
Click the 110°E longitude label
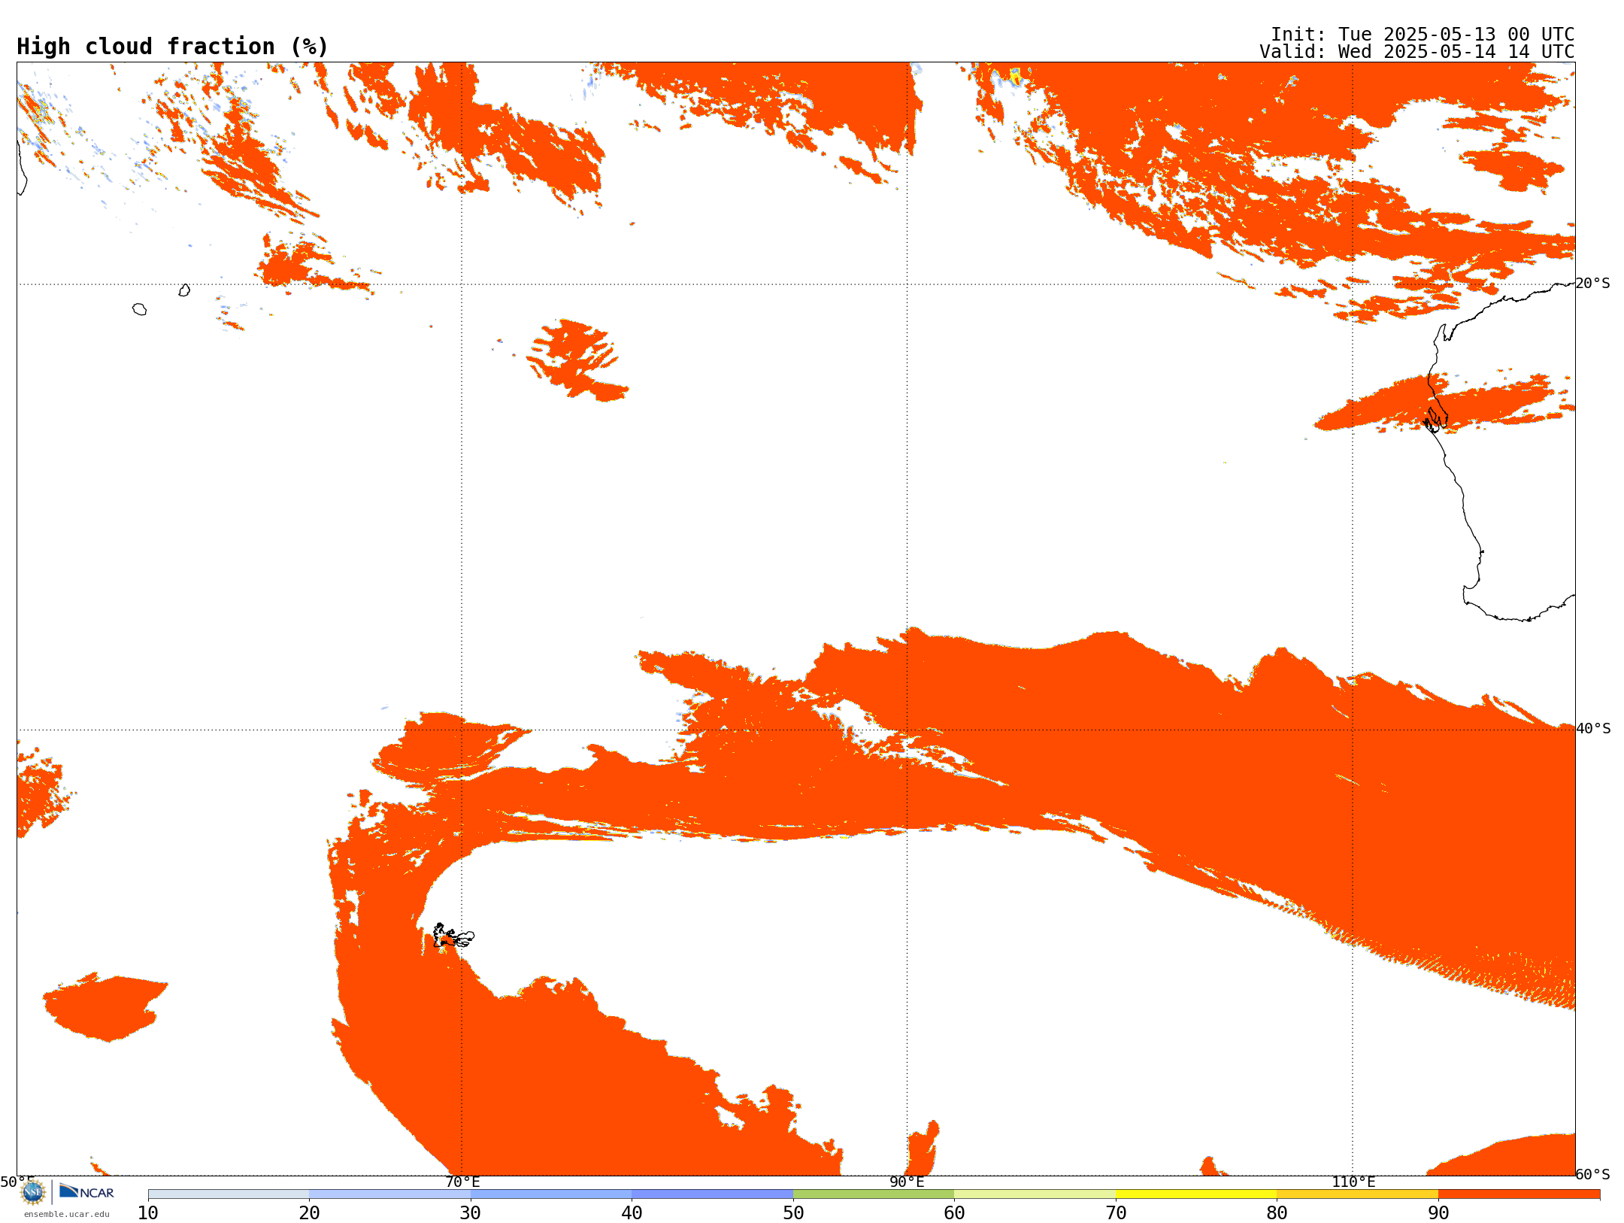tap(1353, 1182)
